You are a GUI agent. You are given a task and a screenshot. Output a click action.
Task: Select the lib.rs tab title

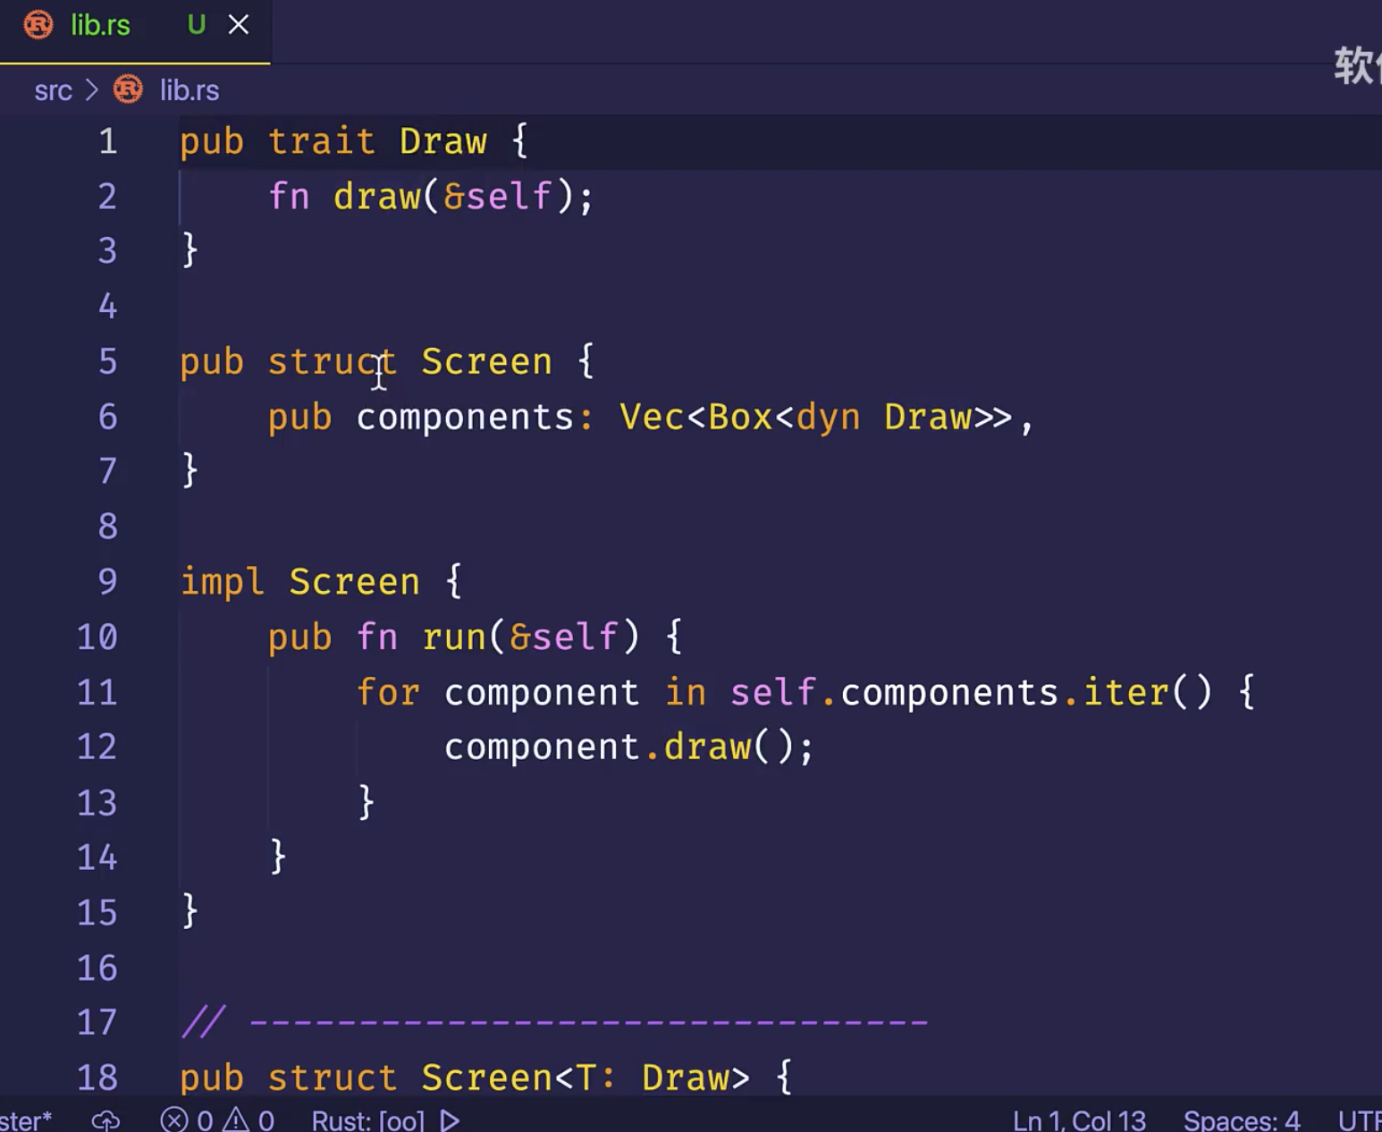click(100, 25)
